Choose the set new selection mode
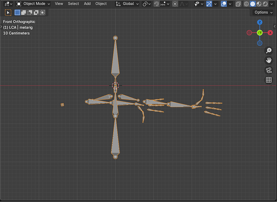277x202 pixels. (17, 13)
